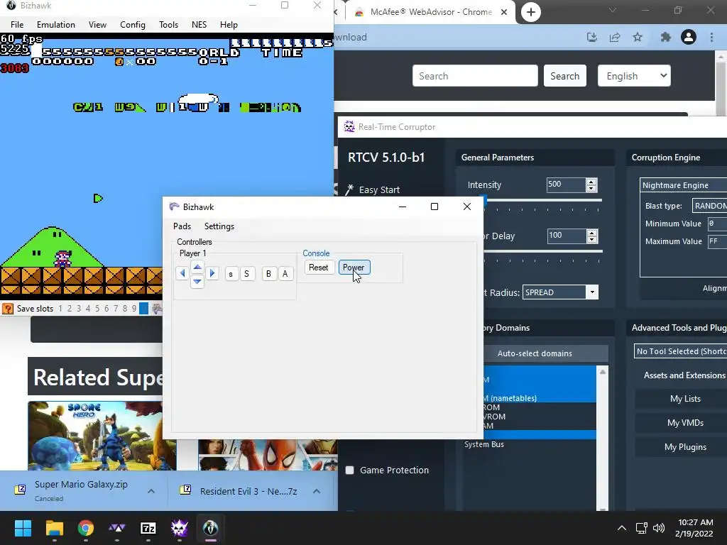Screen dimensions: 727x545
Task: Open the Tools menu in Bizhawk
Action: (168, 25)
